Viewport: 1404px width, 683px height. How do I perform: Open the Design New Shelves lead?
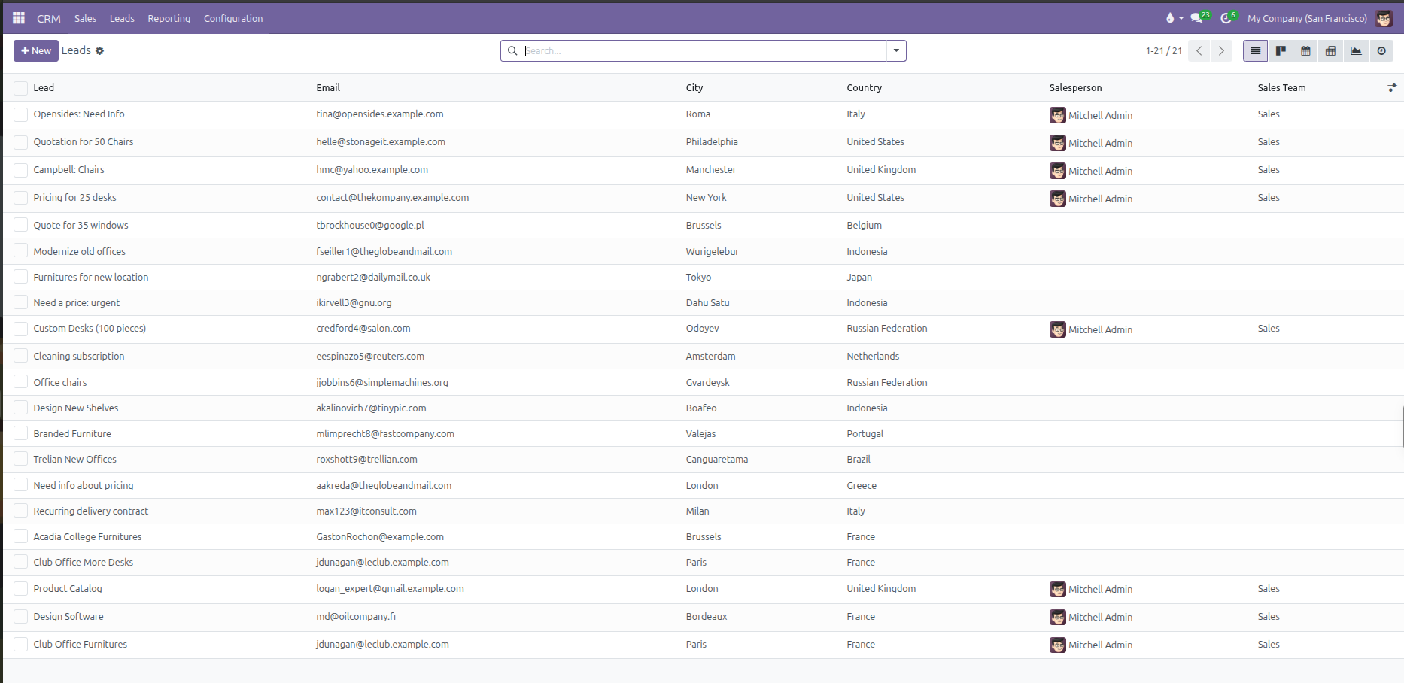coord(76,408)
